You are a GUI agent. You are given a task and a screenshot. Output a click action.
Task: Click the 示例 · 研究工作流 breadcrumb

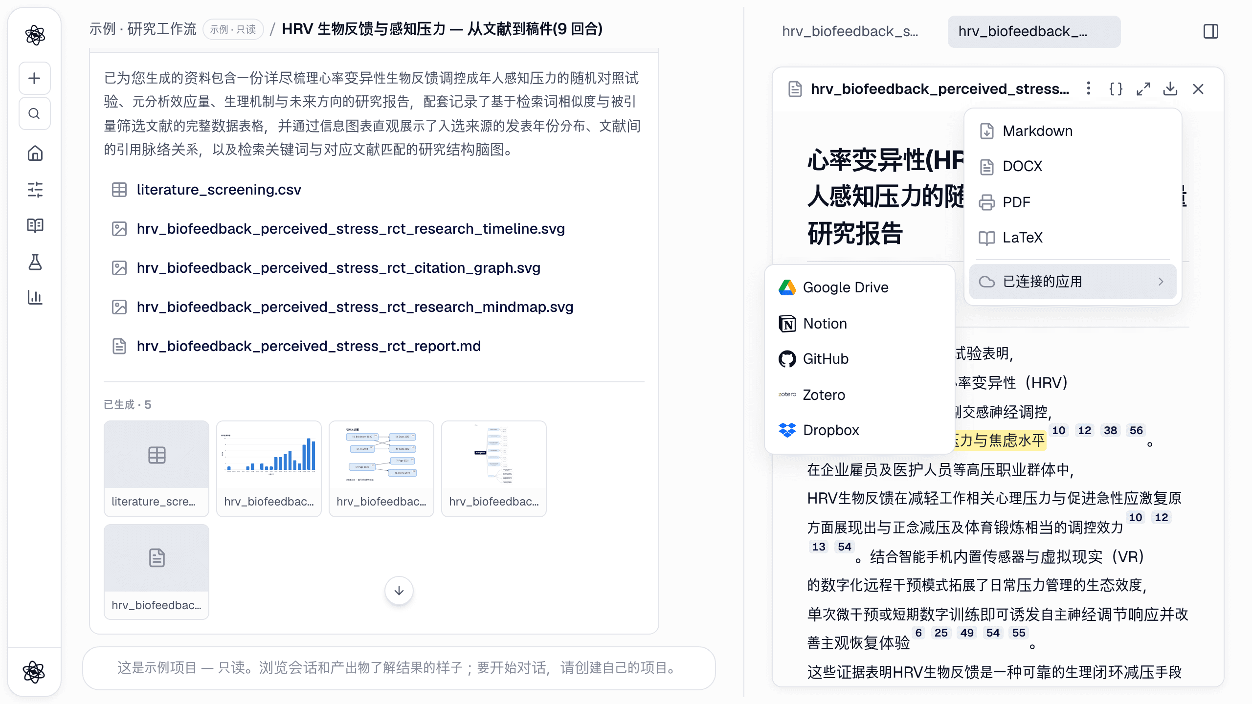tap(143, 29)
